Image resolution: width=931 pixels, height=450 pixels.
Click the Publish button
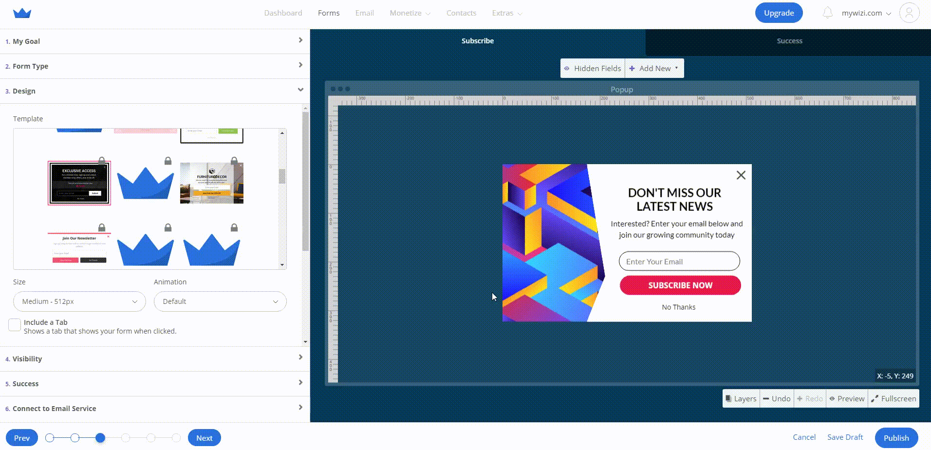[896, 438]
